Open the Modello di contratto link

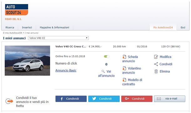point(132,82)
